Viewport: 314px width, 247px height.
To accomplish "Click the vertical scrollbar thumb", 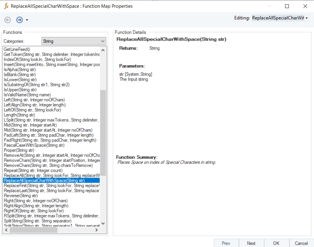I will point(103,133).
